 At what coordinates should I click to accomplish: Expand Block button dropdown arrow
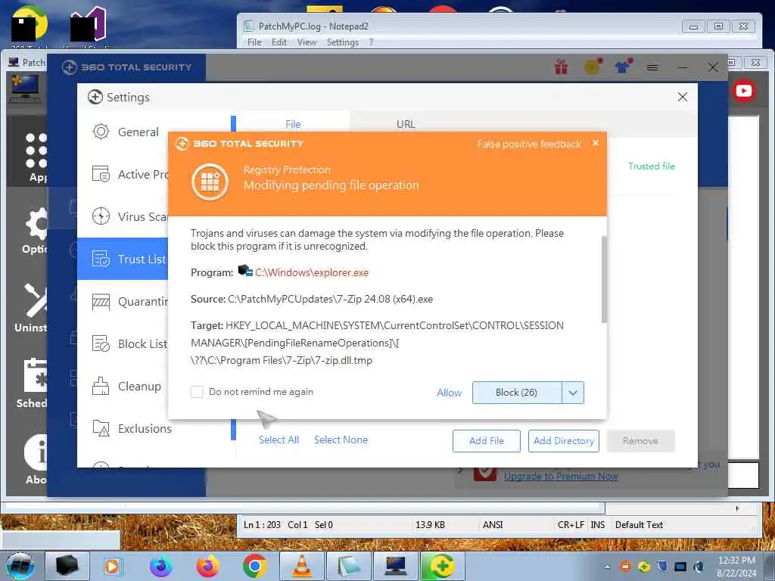573,393
